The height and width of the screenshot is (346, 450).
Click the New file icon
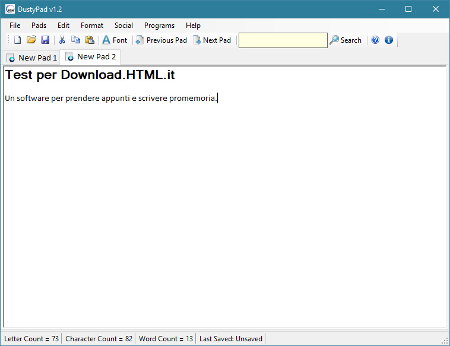click(17, 40)
